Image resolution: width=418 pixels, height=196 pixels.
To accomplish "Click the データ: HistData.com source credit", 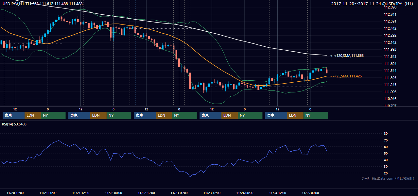I will click(x=388, y=178).
